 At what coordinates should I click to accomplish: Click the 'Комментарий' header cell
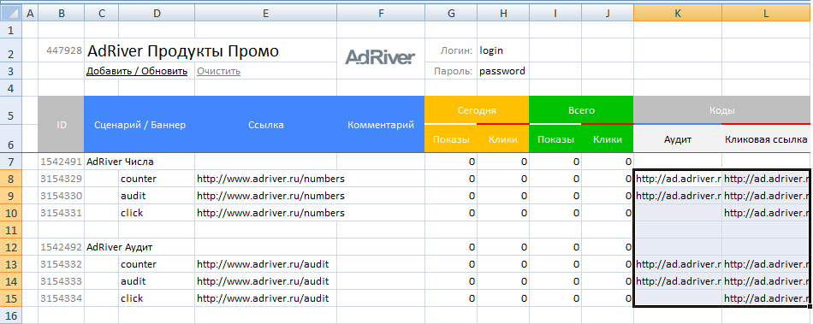click(x=381, y=125)
